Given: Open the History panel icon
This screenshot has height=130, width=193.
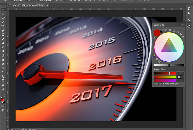Looking at the screenshot, I should tap(189, 8).
